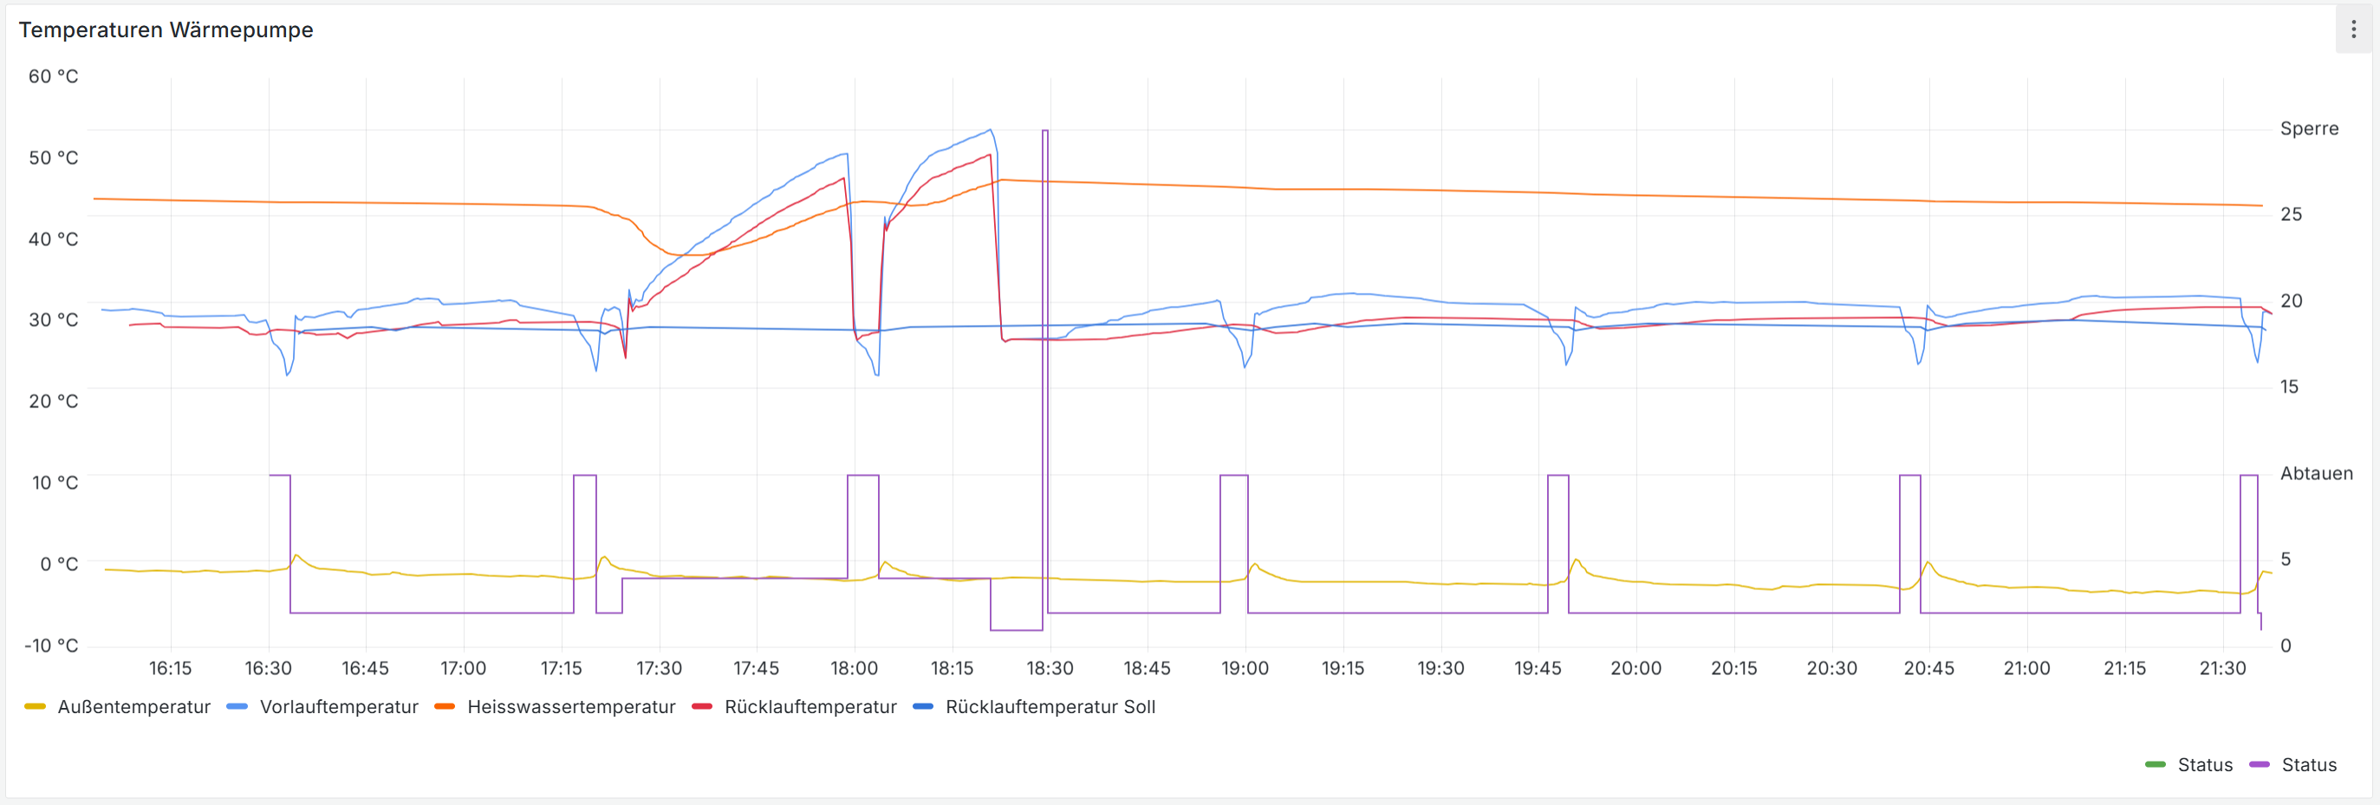The height and width of the screenshot is (805, 2380).
Task: Toggle the Vorlauftemperatur legend entry
Action: click(x=339, y=707)
